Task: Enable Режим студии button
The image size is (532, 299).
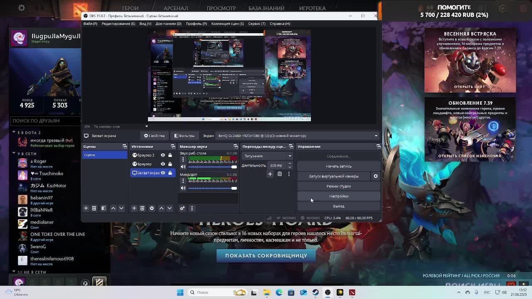Action: [339, 186]
